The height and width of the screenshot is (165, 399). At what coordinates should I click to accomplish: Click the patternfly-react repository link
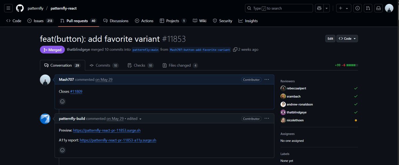[x=64, y=8]
